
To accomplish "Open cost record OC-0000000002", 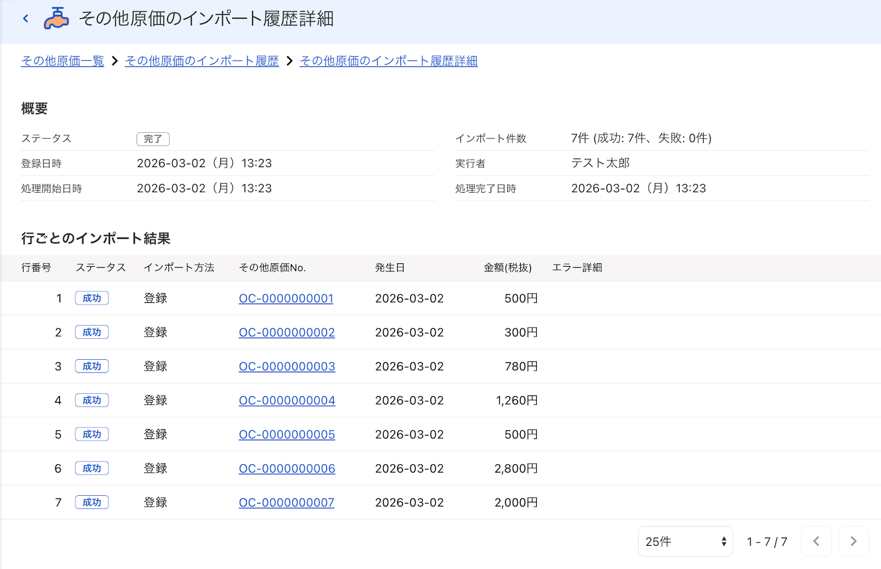I will coord(287,333).
